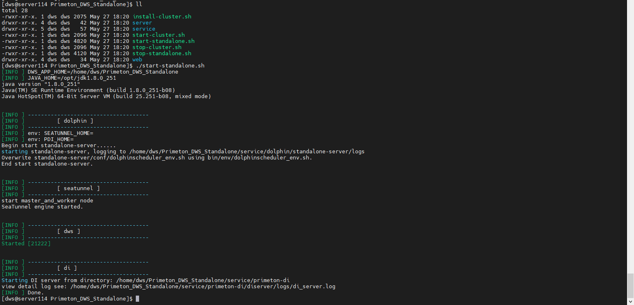Image resolution: width=634 pixels, height=305 pixels.
Task: Click the [ dolphin ] section header
Action: (x=75, y=121)
